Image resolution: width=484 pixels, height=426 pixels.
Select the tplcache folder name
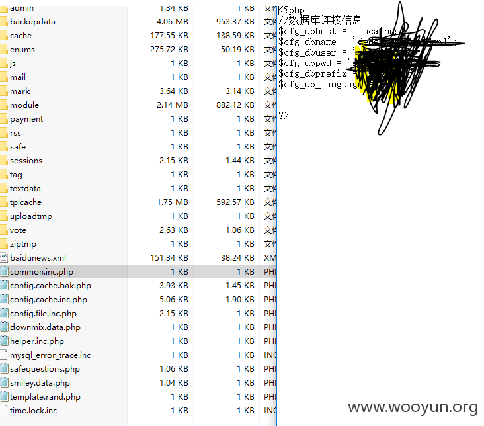26,202
